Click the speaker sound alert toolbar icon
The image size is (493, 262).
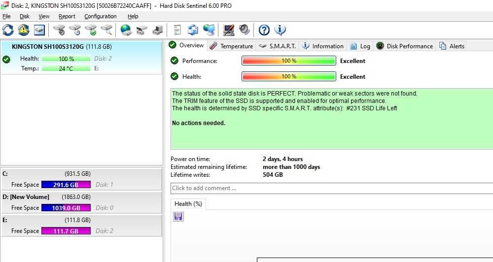pyautogui.click(x=245, y=30)
